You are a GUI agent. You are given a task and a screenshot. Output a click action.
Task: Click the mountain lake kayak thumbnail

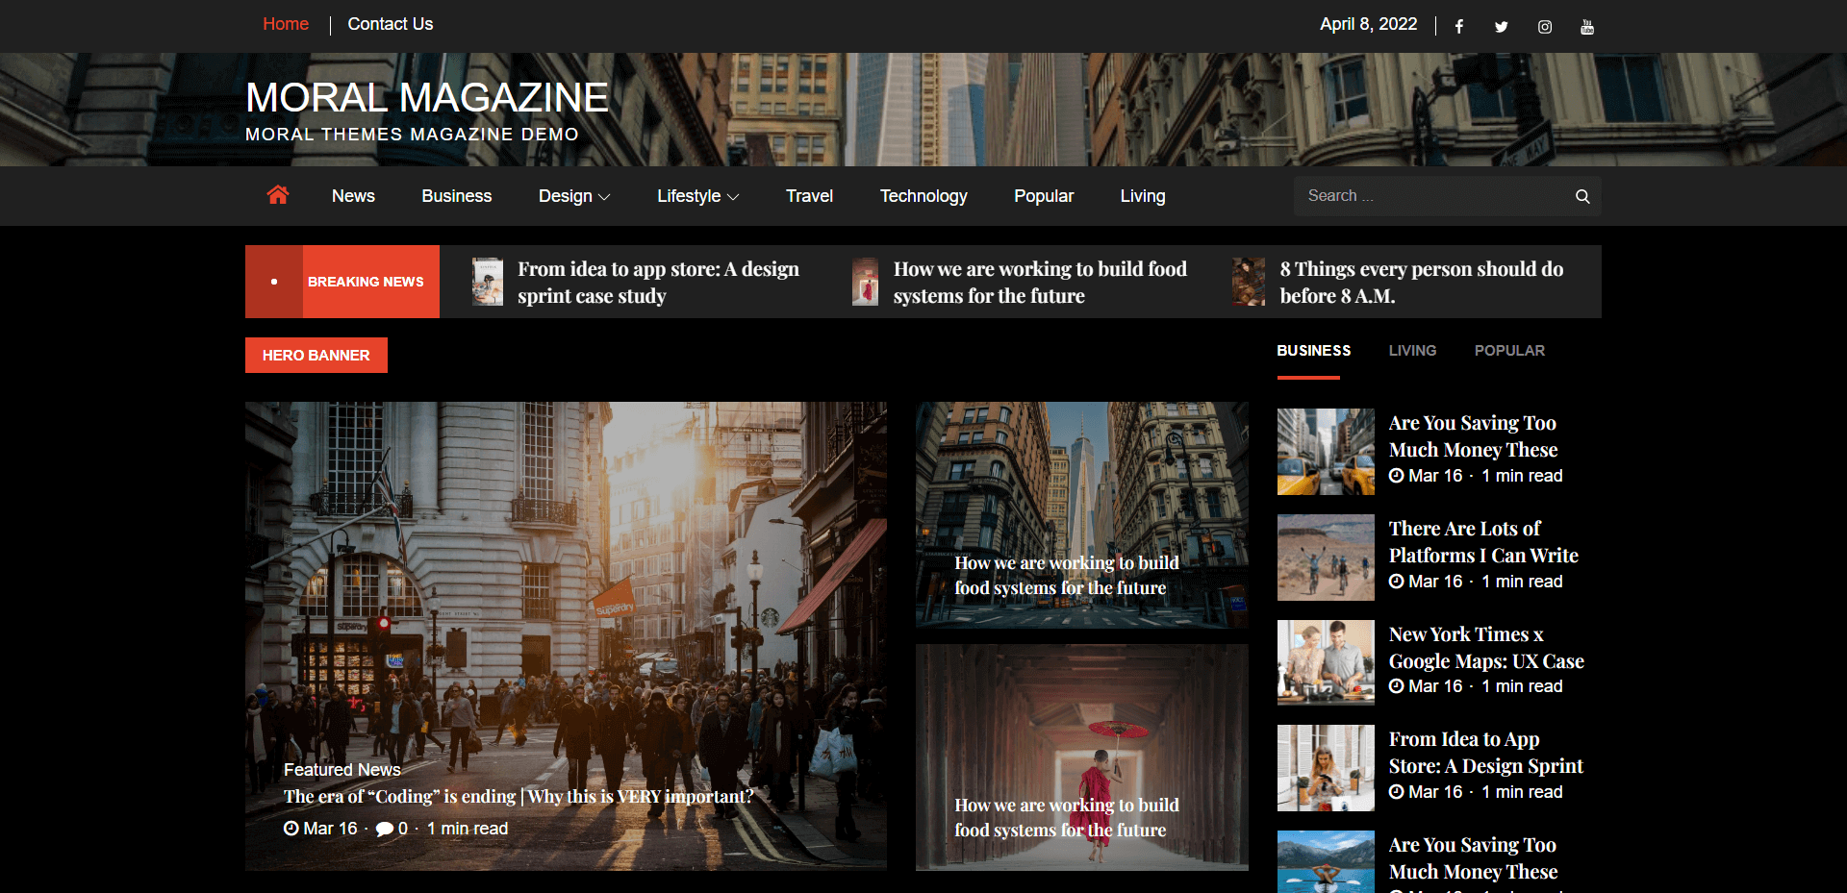click(1326, 862)
